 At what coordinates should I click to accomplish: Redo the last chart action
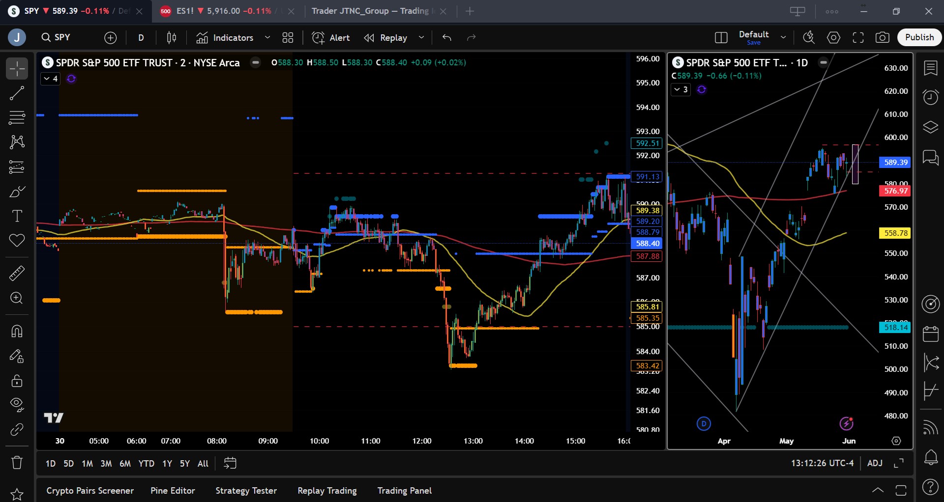[472, 37]
